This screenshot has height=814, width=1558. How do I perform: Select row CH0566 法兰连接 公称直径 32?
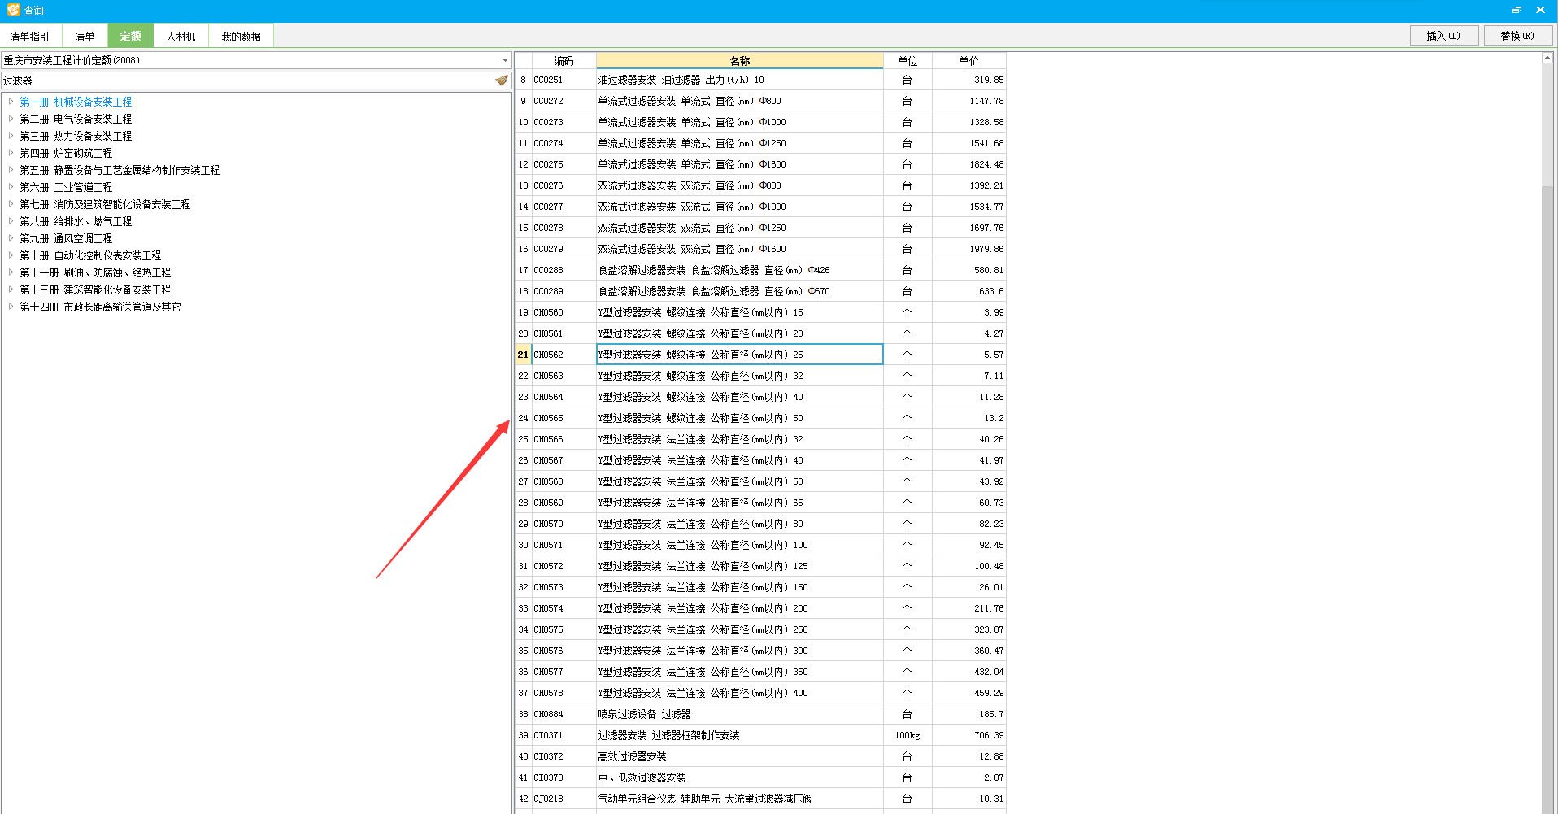[x=760, y=439]
